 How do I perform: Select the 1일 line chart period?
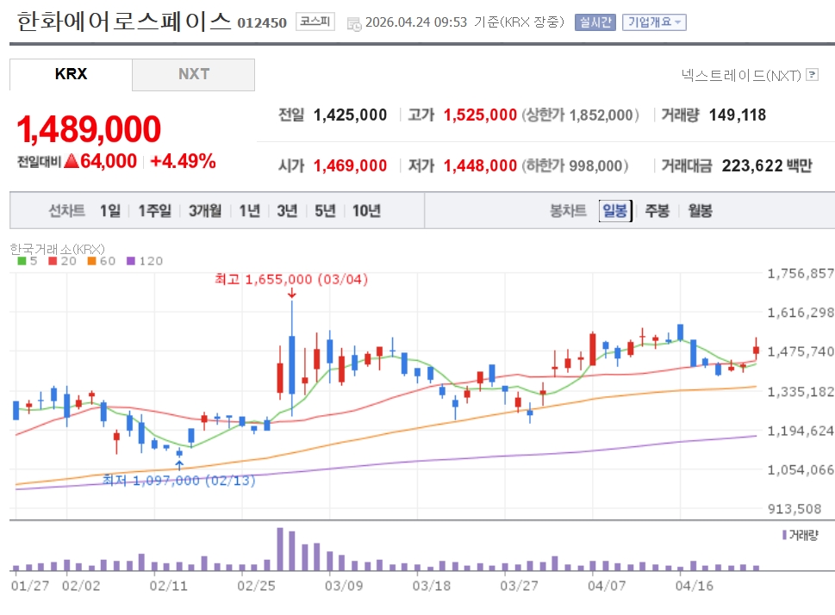[110, 211]
